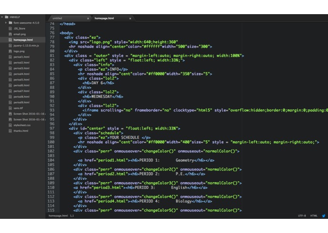Click "changeColor5()" on line 115
328x233 pixels.
pos(160,210)
